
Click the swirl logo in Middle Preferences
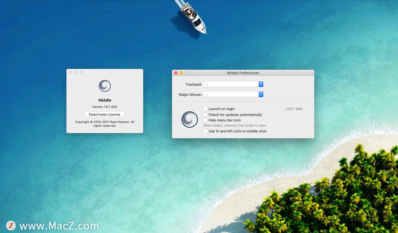point(190,119)
